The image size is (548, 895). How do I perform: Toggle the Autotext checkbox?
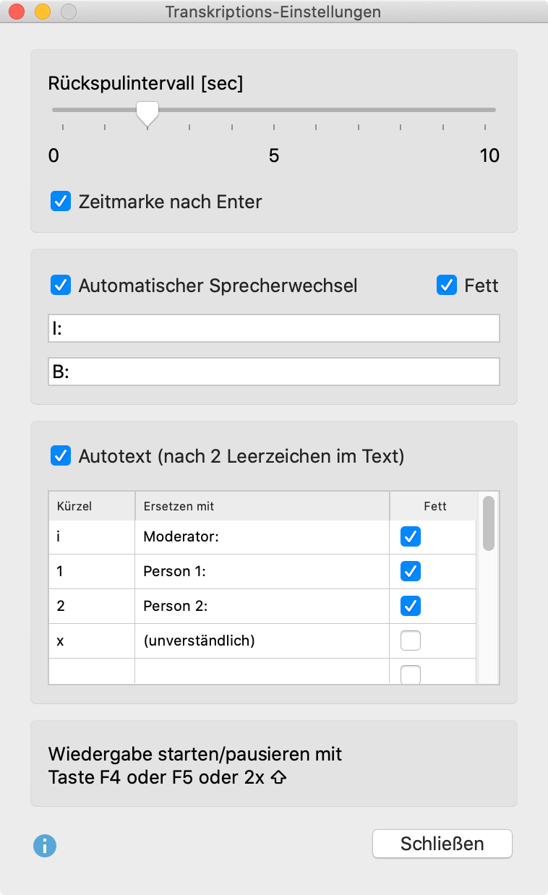click(x=61, y=456)
